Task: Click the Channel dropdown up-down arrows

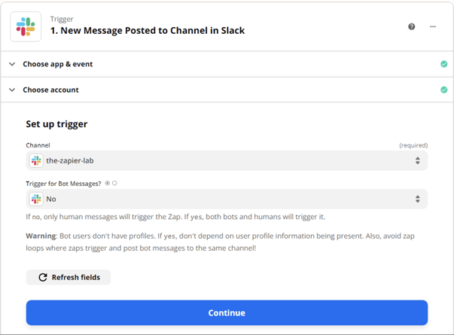Action: [418, 160]
